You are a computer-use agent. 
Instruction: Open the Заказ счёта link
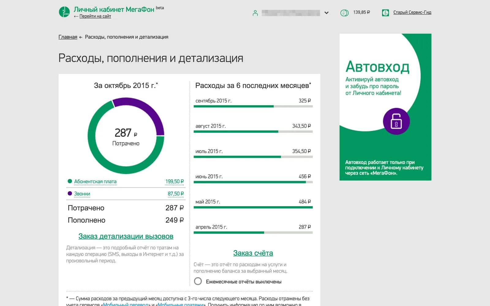pos(253,253)
